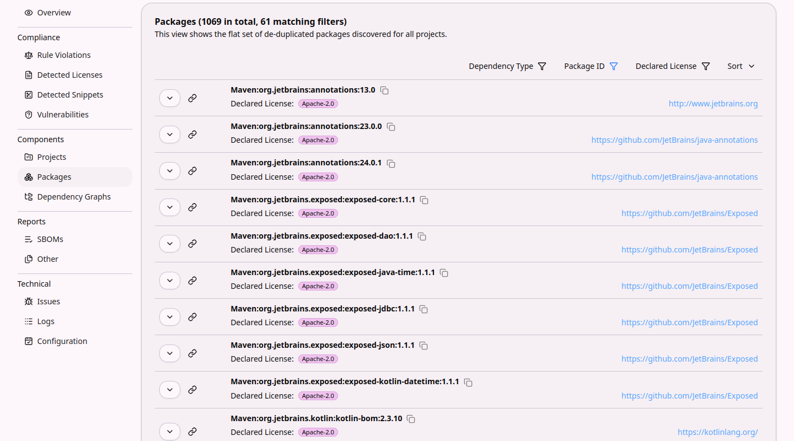This screenshot has width=794, height=441.
Task: Click Apache-2.0 badge of exposed-json:1.1.1
Action: point(318,359)
